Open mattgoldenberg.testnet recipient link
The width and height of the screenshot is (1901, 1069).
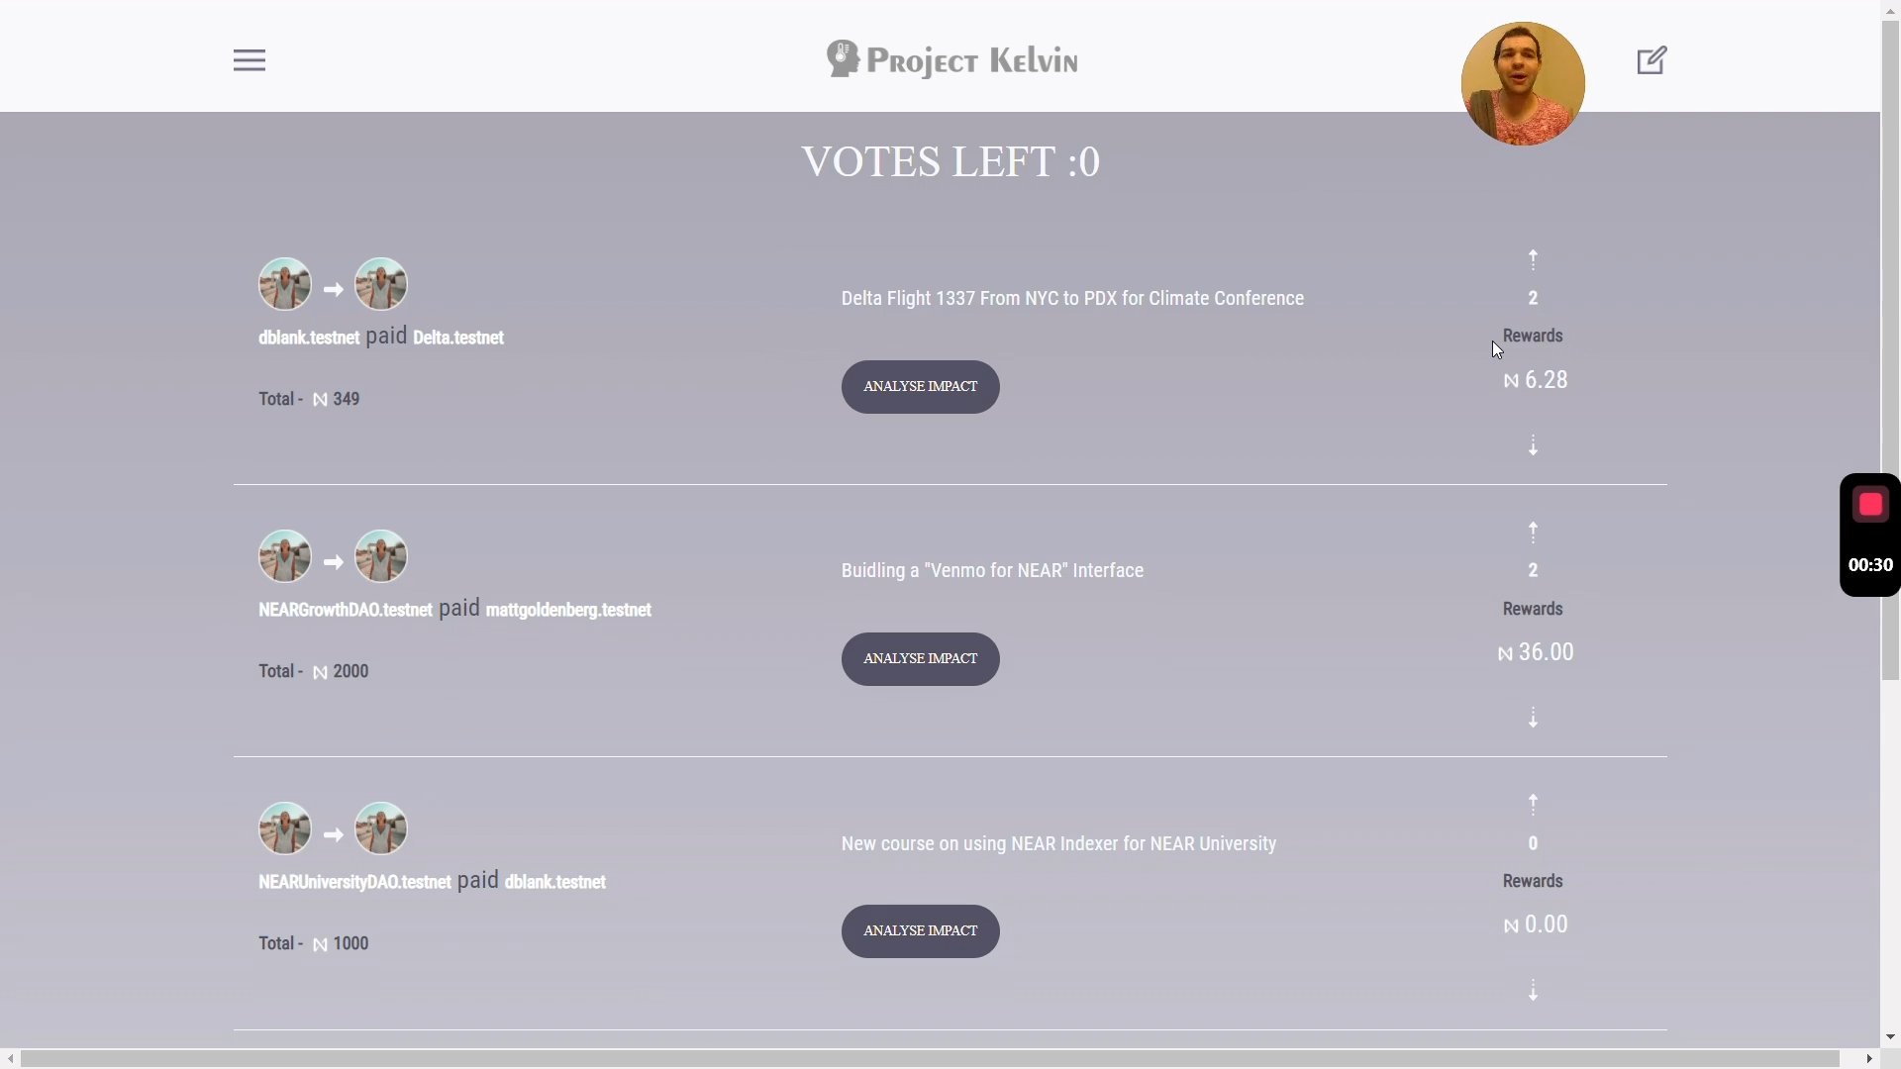[568, 611]
